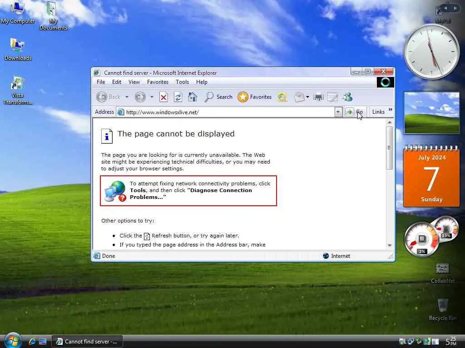Click the IE throbber logo

pos(385,82)
